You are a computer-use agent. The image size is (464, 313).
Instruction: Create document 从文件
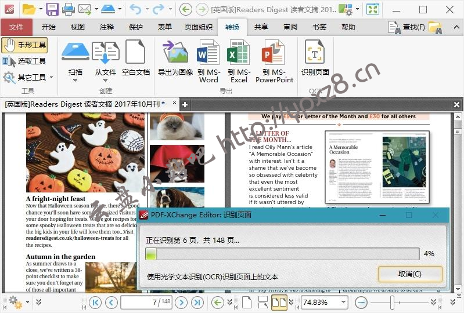tap(106, 61)
